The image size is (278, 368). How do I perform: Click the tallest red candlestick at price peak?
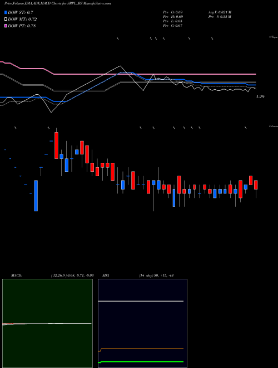click(x=56, y=146)
